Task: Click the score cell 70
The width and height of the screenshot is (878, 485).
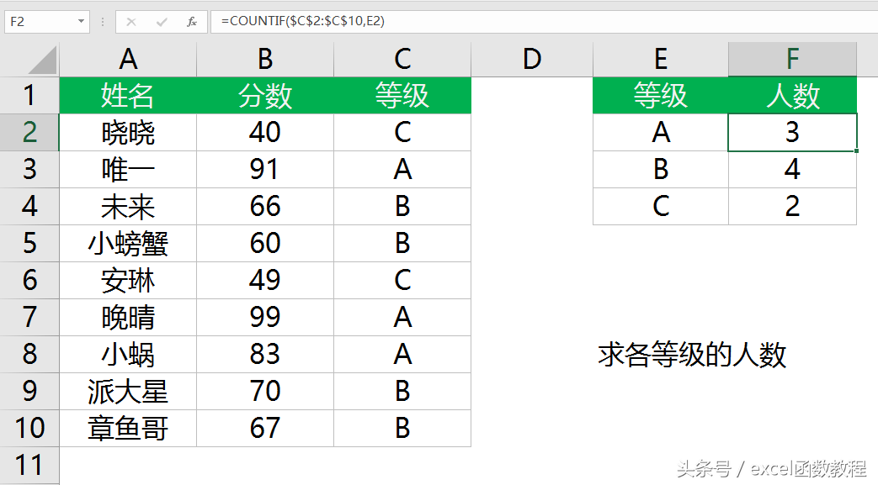Action: pyautogui.click(x=265, y=391)
